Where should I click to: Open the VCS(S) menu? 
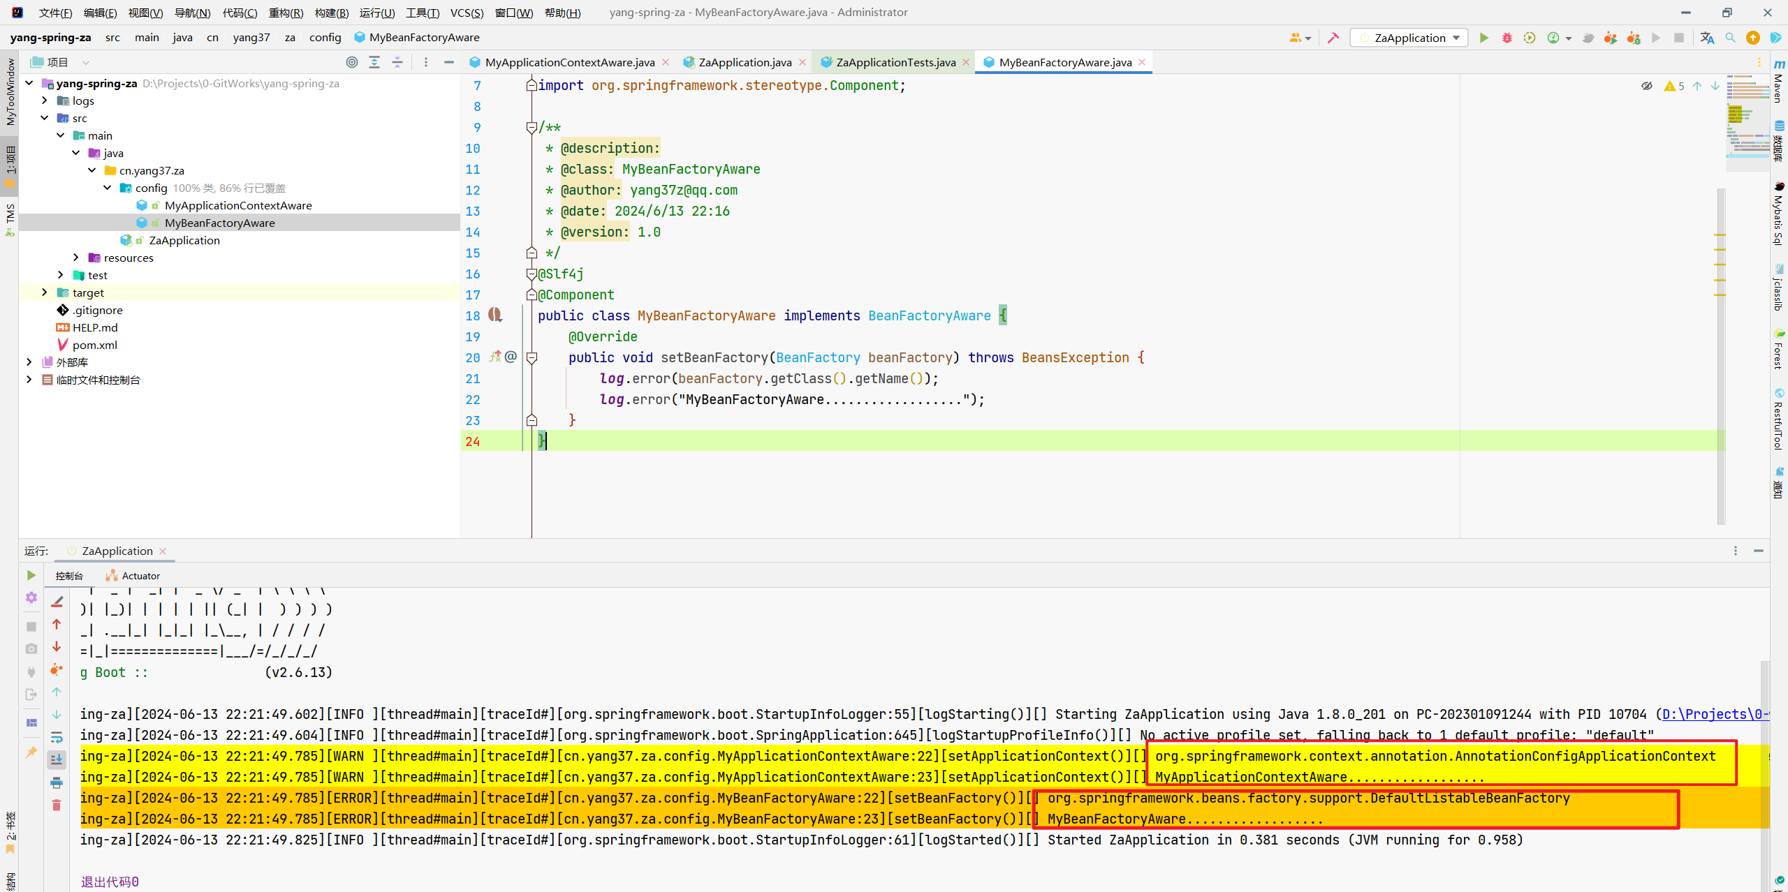pyautogui.click(x=467, y=13)
